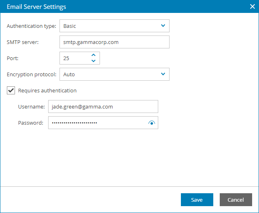This screenshot has height=213, width=259.
Task: Reveal the password with the eye icon
Action: [152, 123]
